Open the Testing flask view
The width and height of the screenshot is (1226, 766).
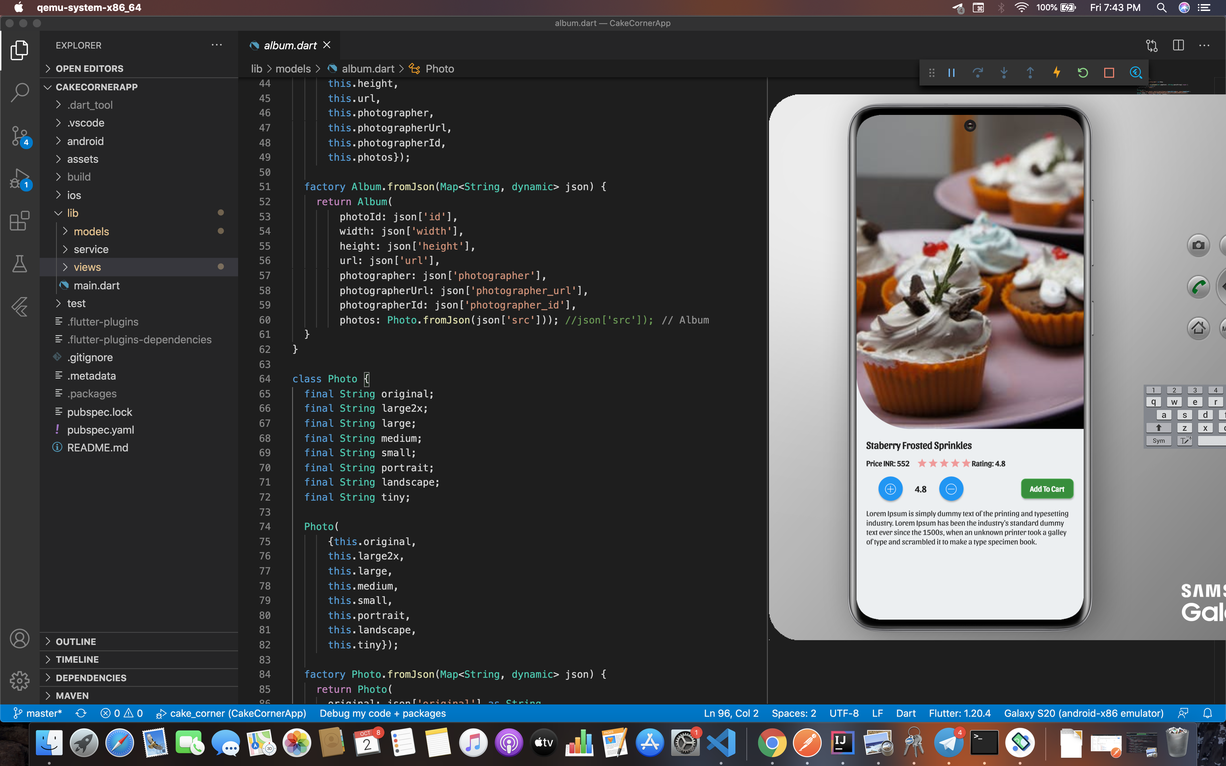[19, 263]
